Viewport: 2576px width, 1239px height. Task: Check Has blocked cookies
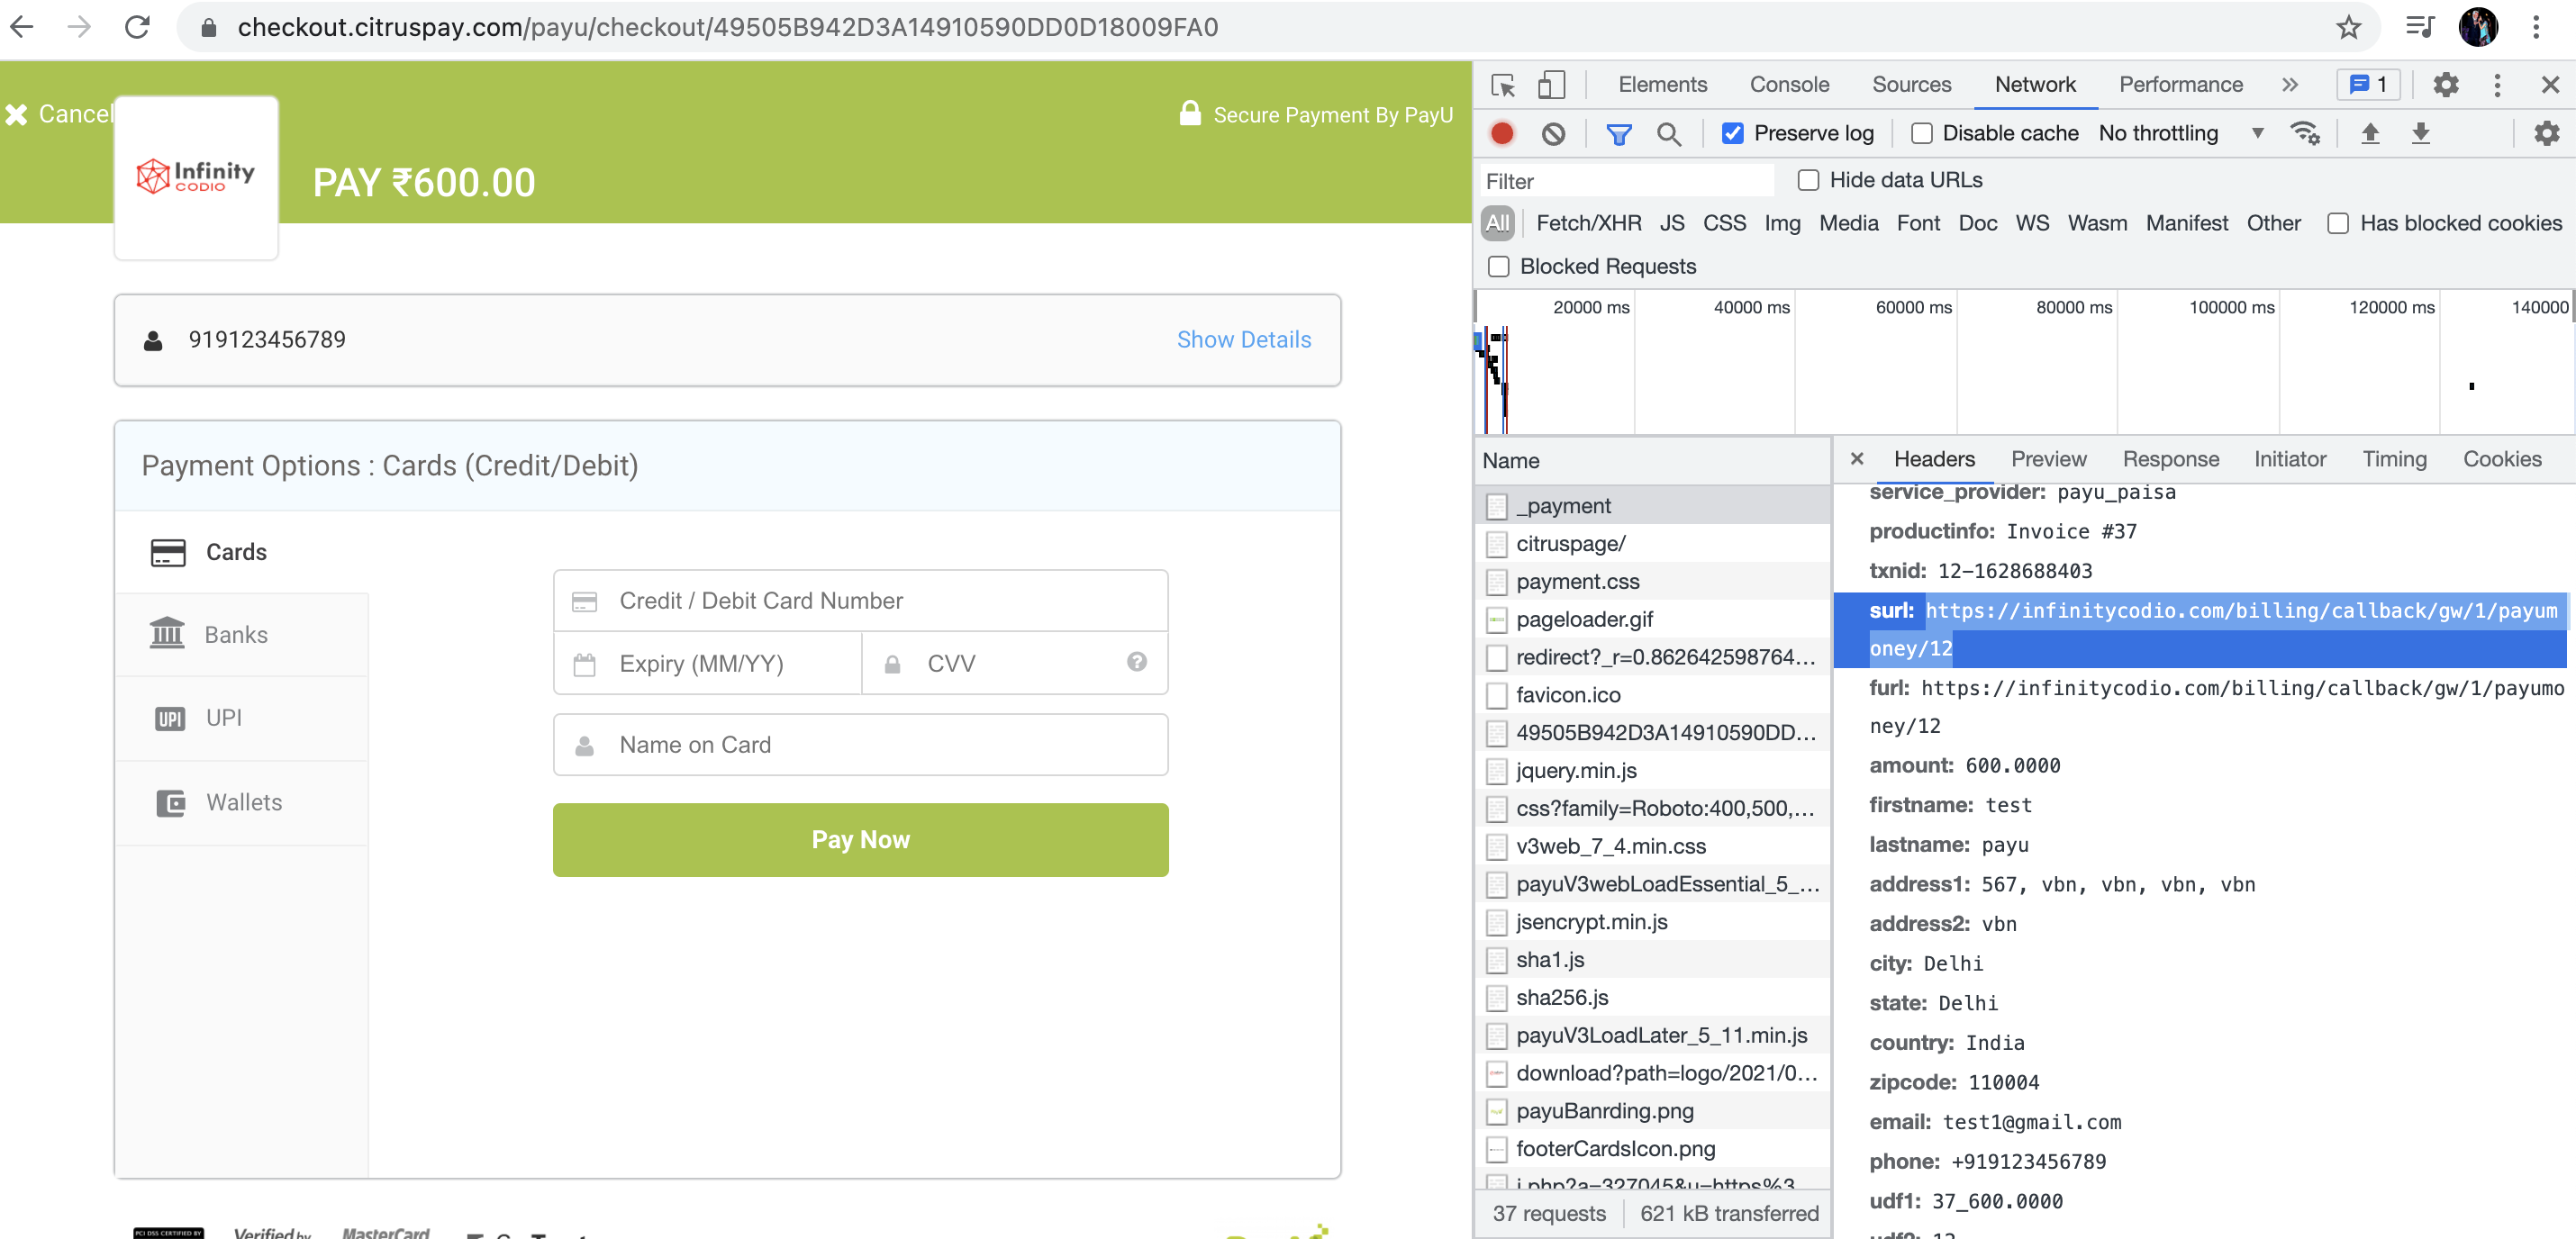(2337, 223)
